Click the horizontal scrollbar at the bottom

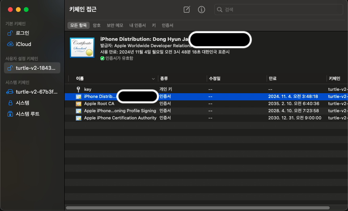(198, 208)
